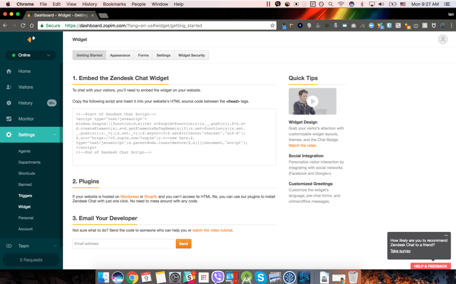The width and height of the screenshot is (456, 284).
Task: Select Widget in the settings submenu
Action: pos(24,207)
